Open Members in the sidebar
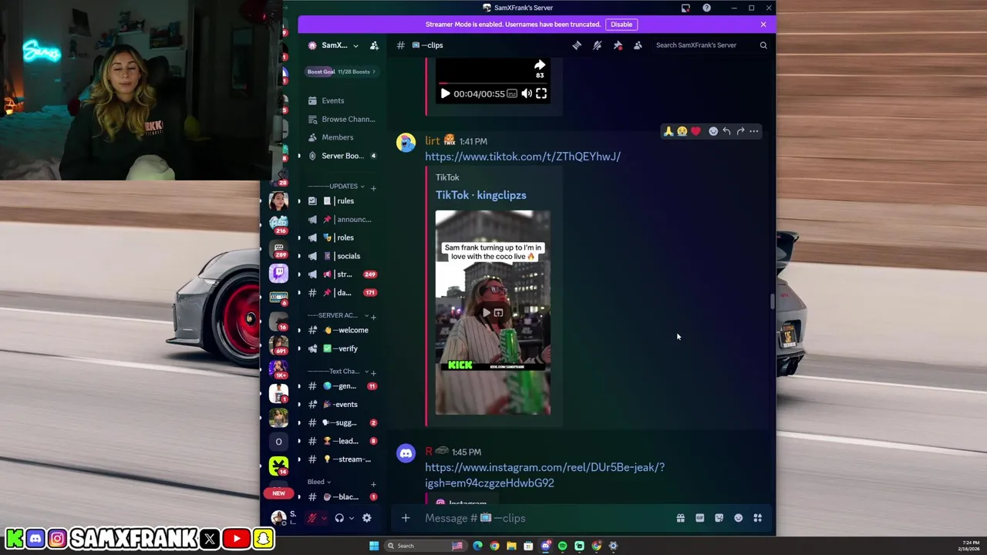This screenshot has height=555, width=987. tap(338, 137)
